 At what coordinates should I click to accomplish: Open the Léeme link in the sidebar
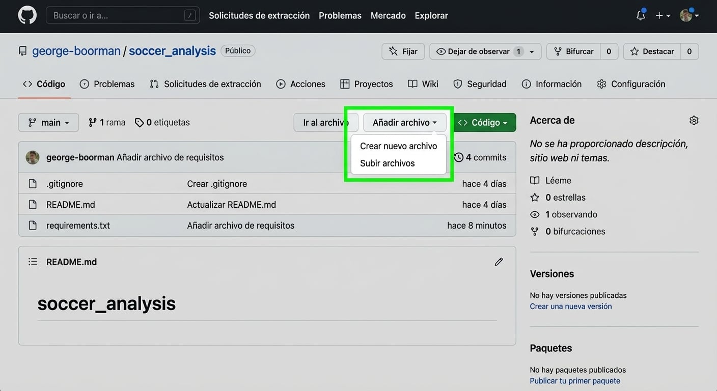(x=550, y=180)
